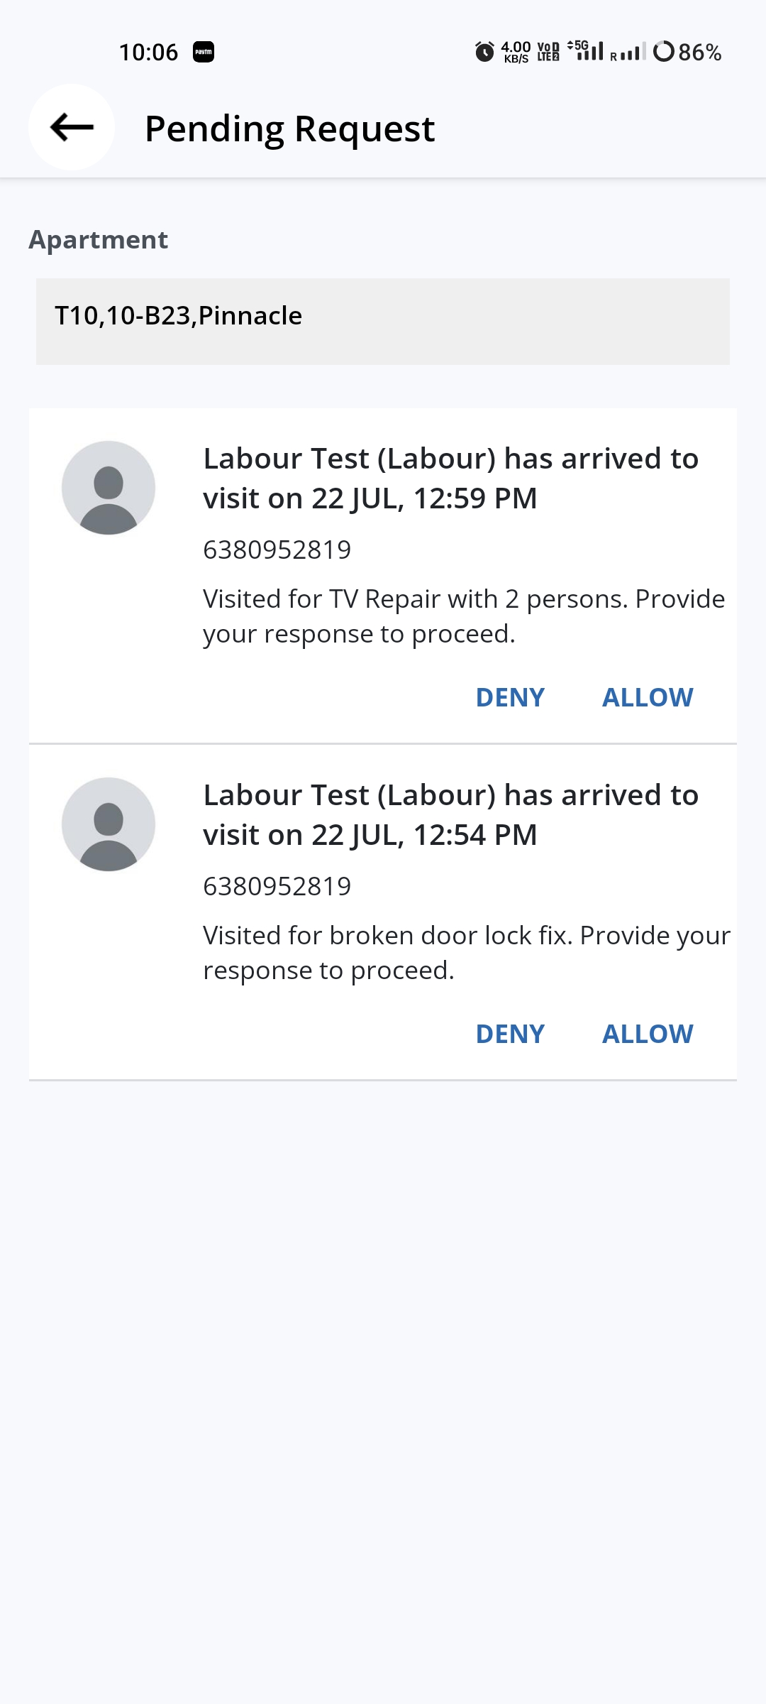The height and width of the screenshot is (1704, 766).
Task: Tap the broken door lock description text
Action: point(466,952)
